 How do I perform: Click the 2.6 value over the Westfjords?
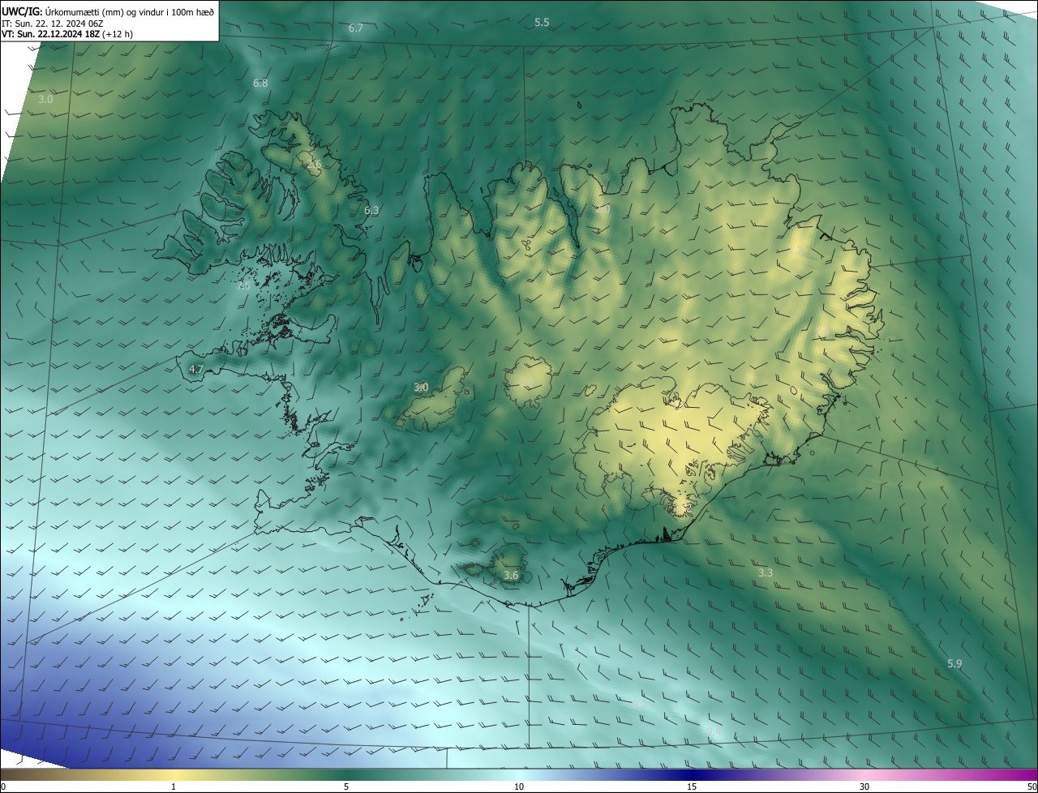point(315,165)
